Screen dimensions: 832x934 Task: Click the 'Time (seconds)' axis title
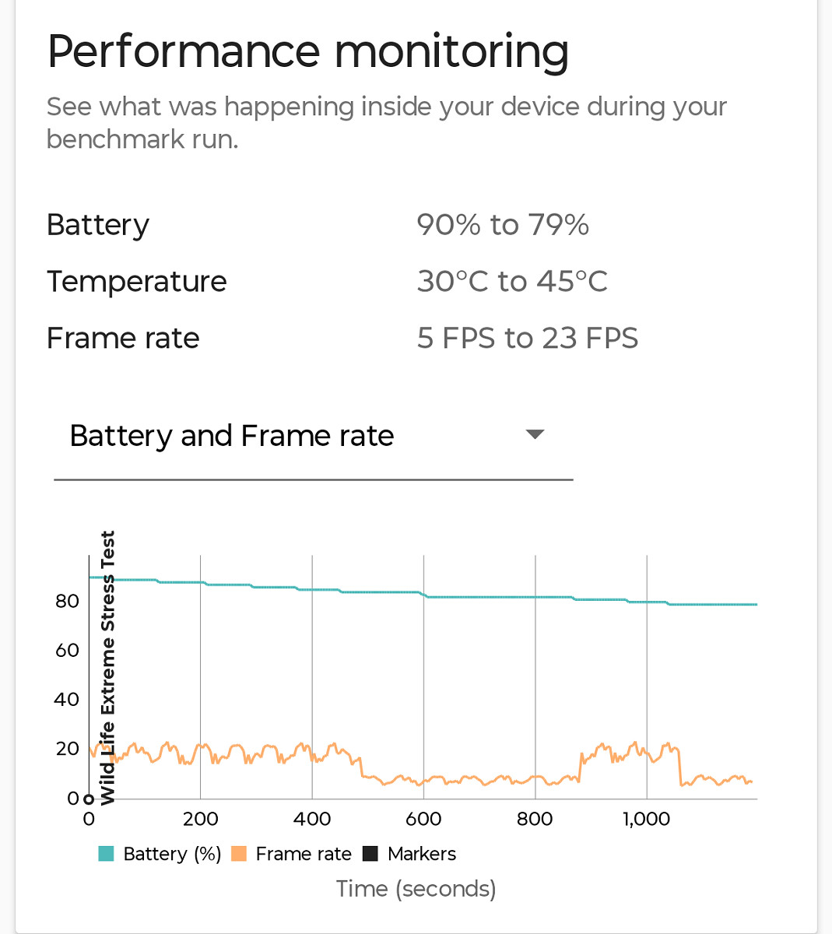[416, 889]
